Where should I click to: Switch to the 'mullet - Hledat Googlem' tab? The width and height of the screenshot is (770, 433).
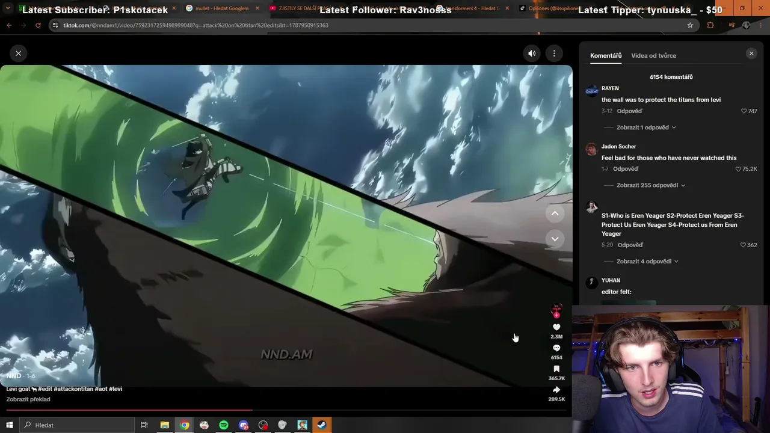pos(221,8)
